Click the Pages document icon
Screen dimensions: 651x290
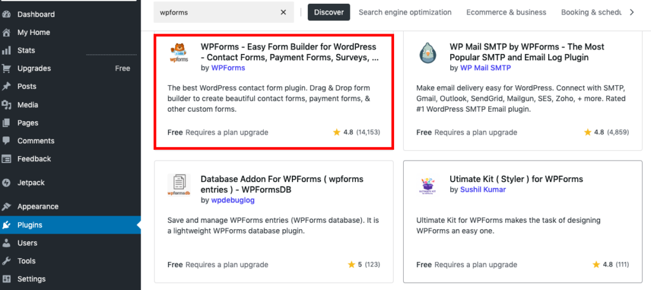tap(6, 122)
